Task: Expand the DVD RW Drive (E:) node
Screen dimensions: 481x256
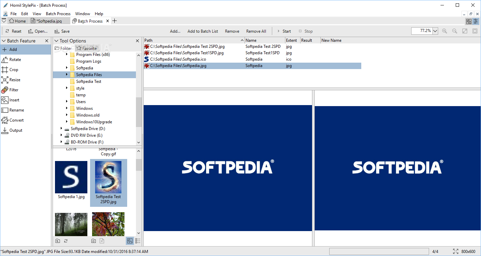Action: 61,135
